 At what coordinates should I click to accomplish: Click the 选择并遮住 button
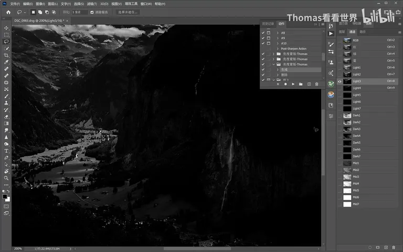pyautogui.click(x=128, y=12)
